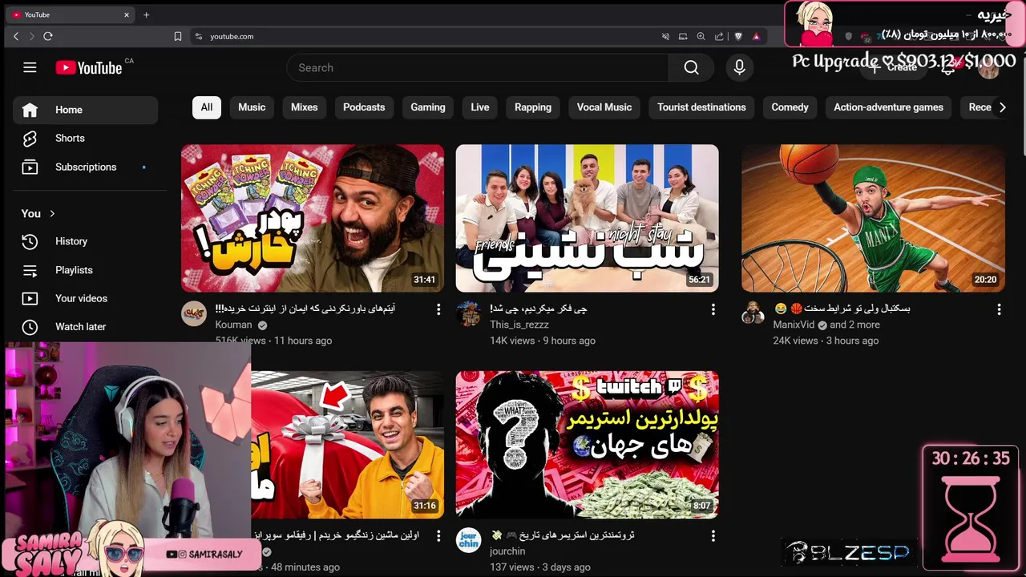1026x577 pixels.
Task: Open ManixVid channel name link
Action: coord(794,325)
